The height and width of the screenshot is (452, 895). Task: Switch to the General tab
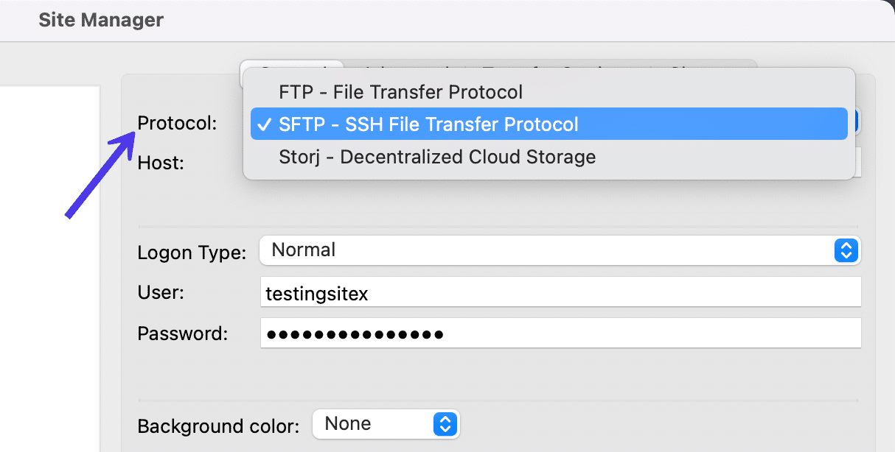tap(292, 70)
